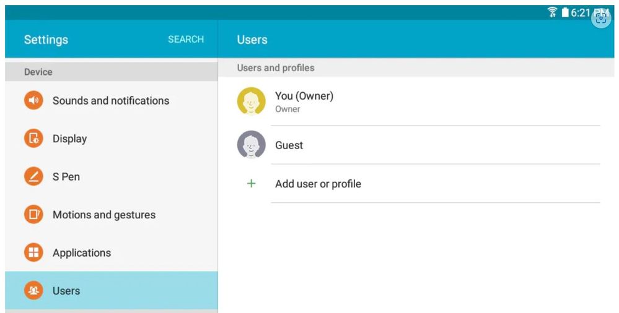
Task: Switch to the Guest user
Action: click(289, 146)
